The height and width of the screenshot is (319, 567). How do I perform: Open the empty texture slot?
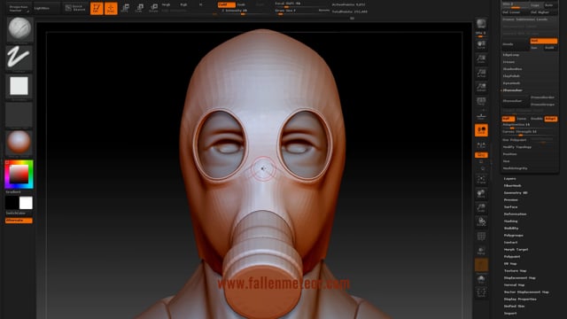(x=19, y=114)
